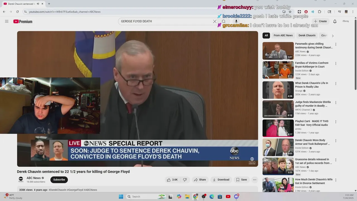Reload the YouTube page

click(17, 12)
